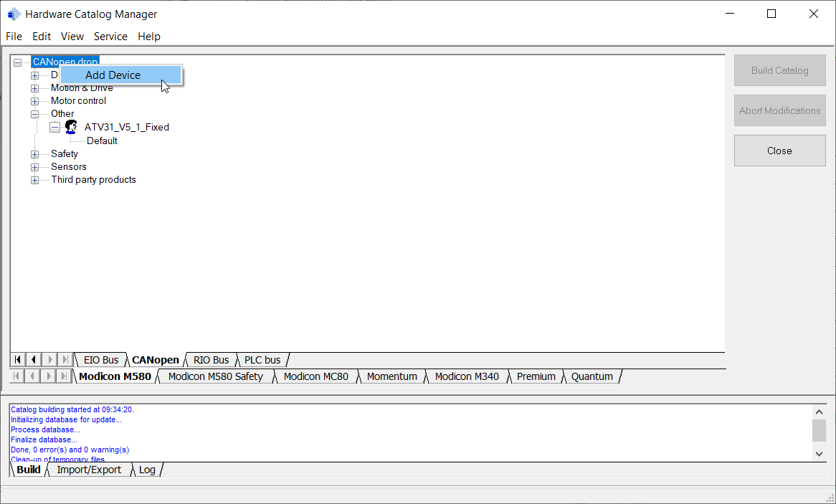Switch to the Momentum tab
This screenshot has width=836, height=504.
[x=392, y=376]
